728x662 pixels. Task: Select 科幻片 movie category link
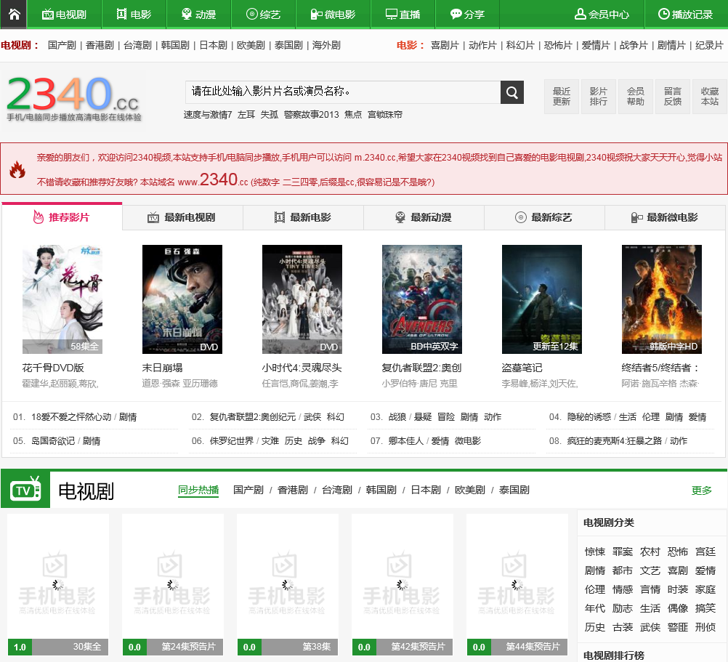[x=520, y=45]
